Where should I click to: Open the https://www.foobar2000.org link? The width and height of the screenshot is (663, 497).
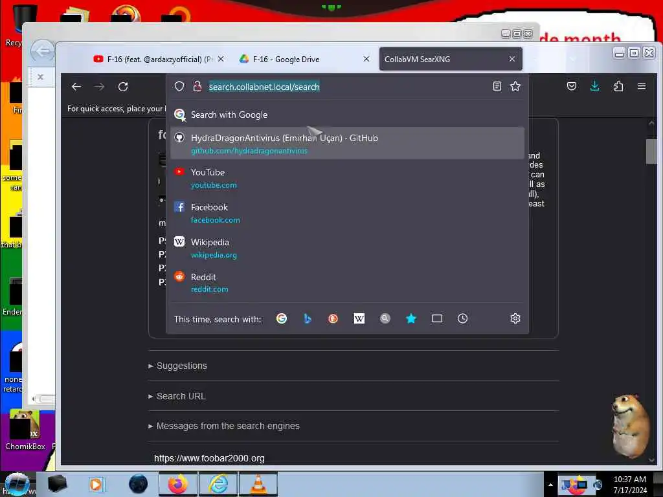click(209, 458)
